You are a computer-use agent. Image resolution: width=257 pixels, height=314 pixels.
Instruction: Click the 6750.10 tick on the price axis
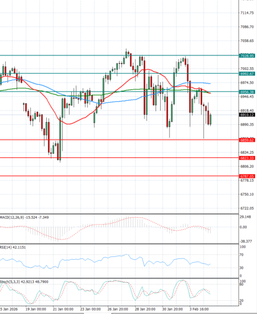coord(247,194)
